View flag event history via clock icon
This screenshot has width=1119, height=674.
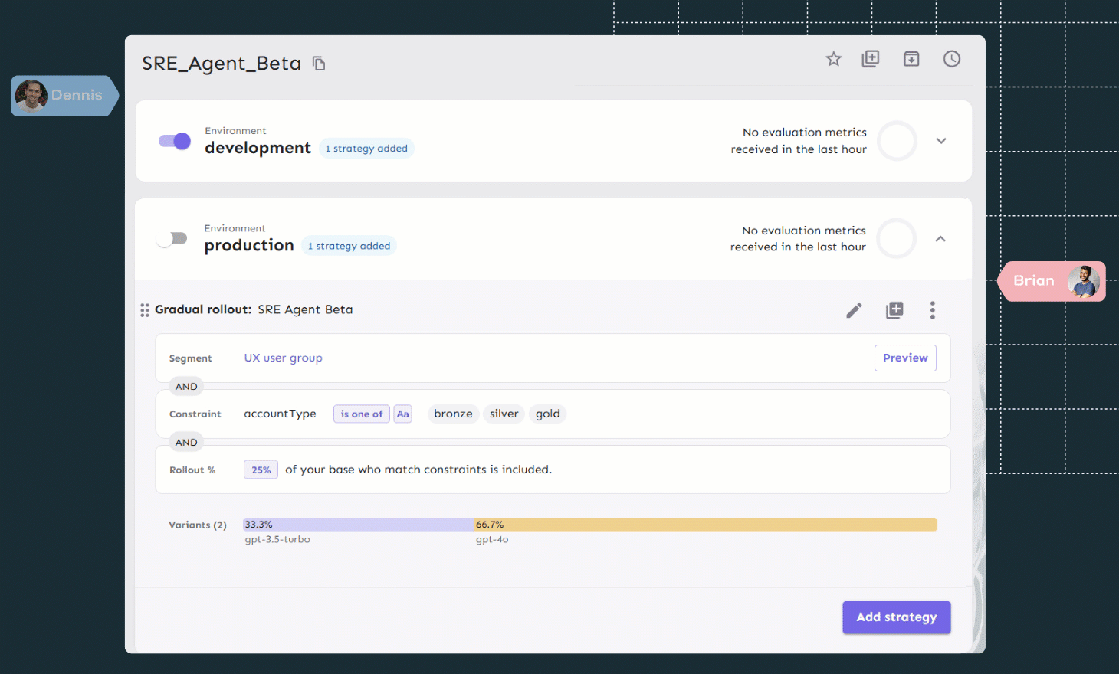click(x=951, y=58)
